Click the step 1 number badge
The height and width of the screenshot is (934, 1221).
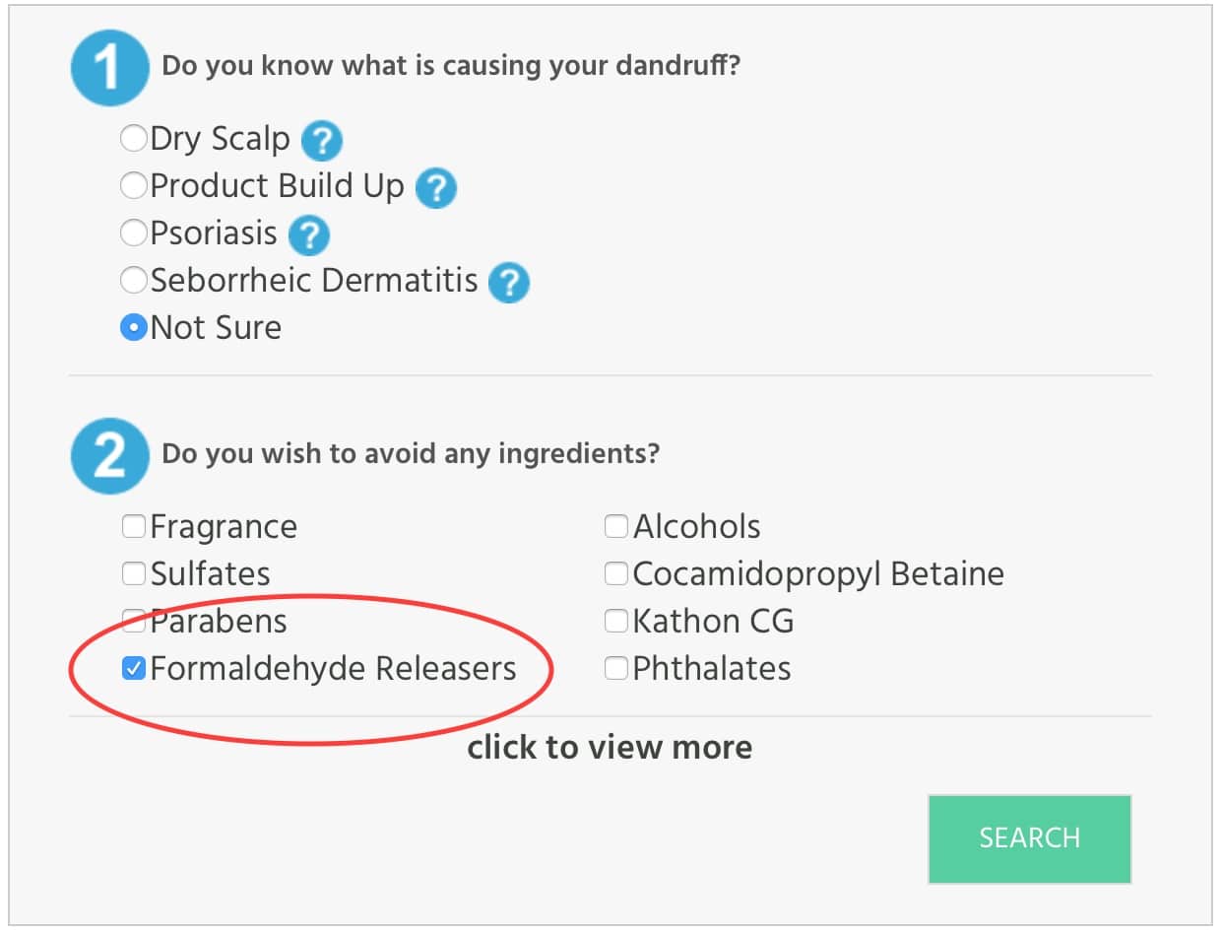coord(108,67)
